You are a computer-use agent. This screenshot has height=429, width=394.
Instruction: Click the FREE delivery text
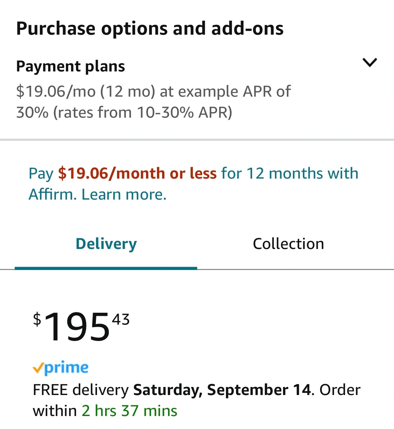click(x=81, y=390)
